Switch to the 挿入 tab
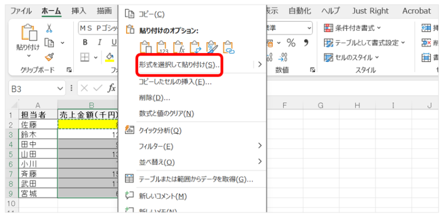 tap(79, 11)
